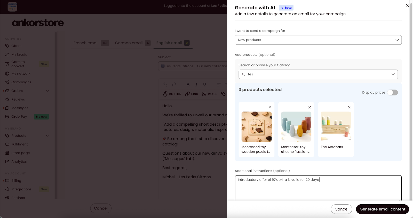Insert an image using the IMAGE tool

210,94
